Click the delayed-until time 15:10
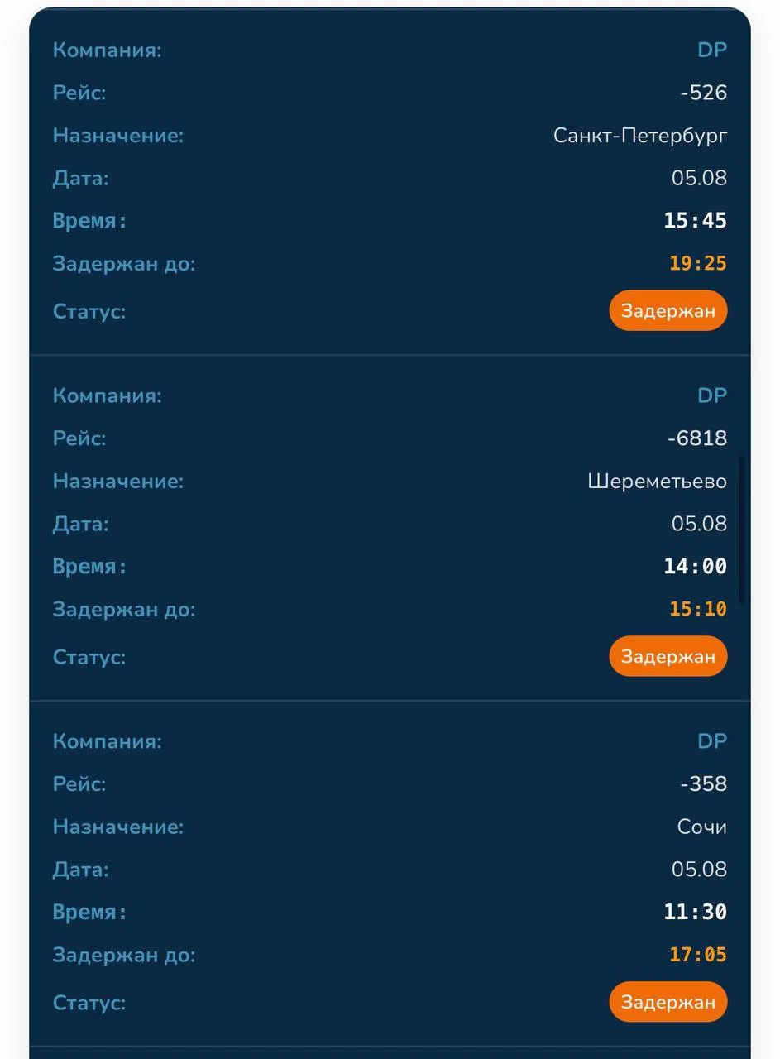 (x=698, y=610)
